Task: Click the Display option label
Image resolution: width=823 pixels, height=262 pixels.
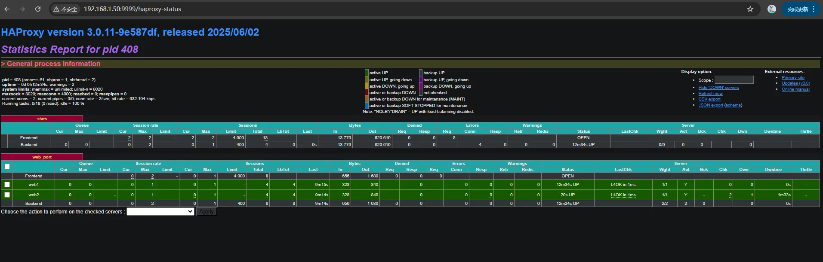Action: [697, 72]
